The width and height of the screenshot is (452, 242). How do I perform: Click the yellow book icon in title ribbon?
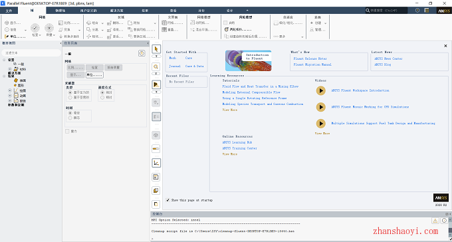click(x=427, y=11)
